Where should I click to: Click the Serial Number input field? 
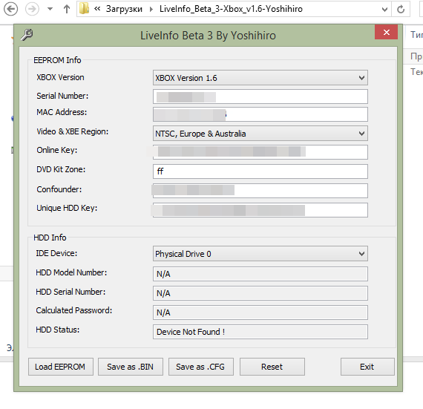pos(260,96)
